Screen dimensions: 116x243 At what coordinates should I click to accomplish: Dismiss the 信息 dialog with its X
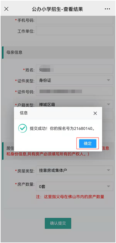tap(95, 113)
